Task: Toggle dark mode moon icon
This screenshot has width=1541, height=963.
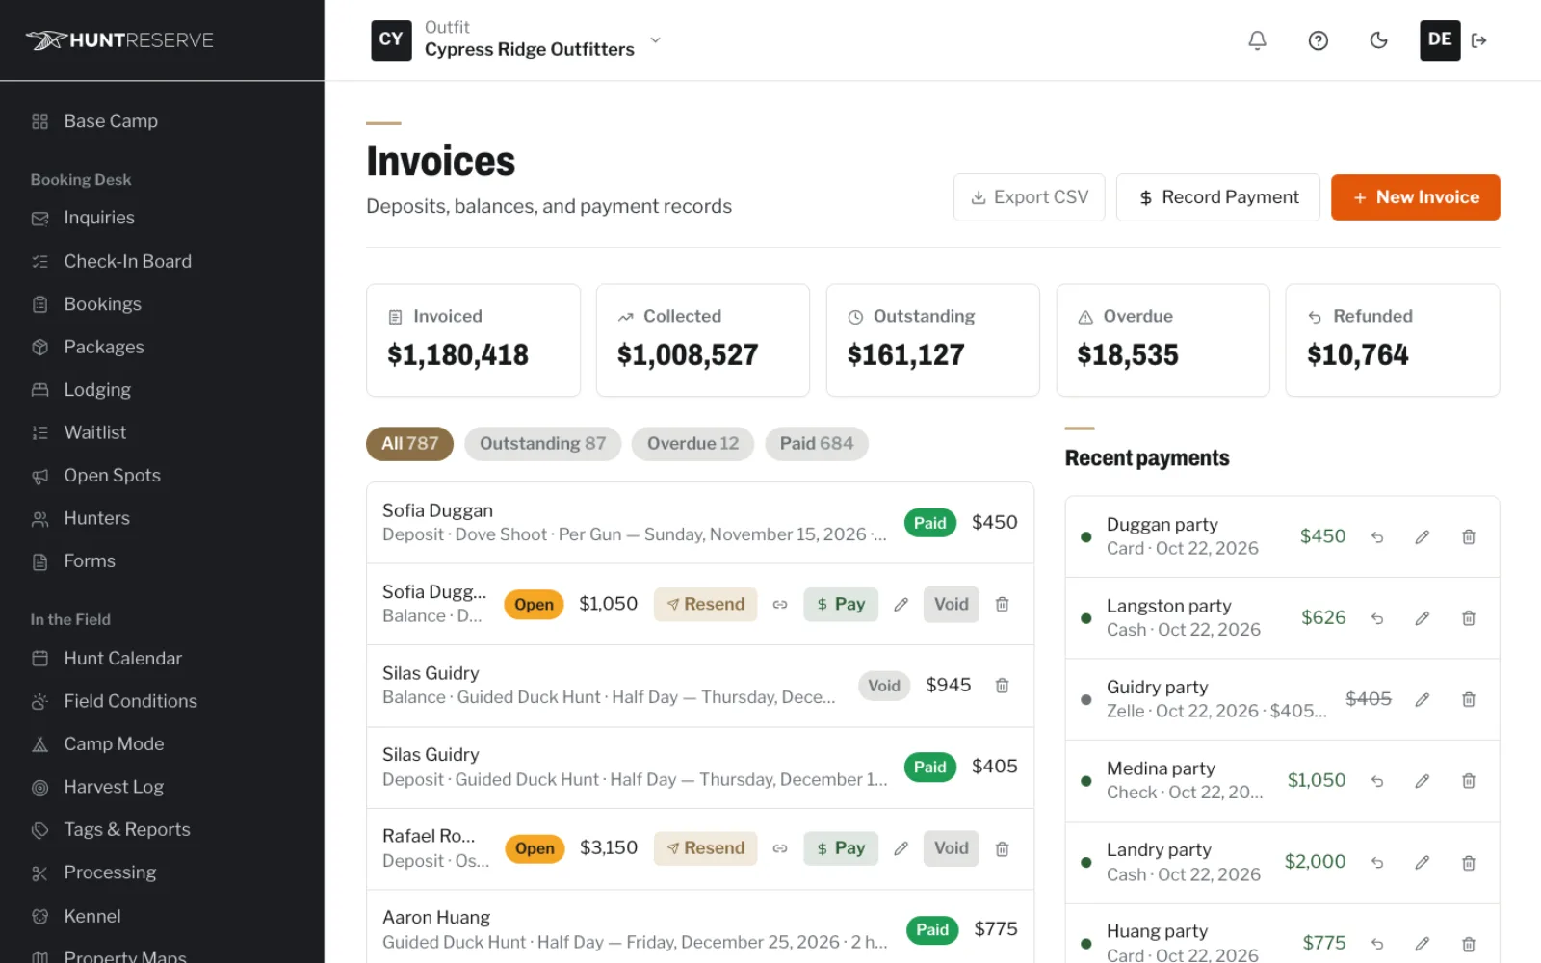Action: 1378,40
